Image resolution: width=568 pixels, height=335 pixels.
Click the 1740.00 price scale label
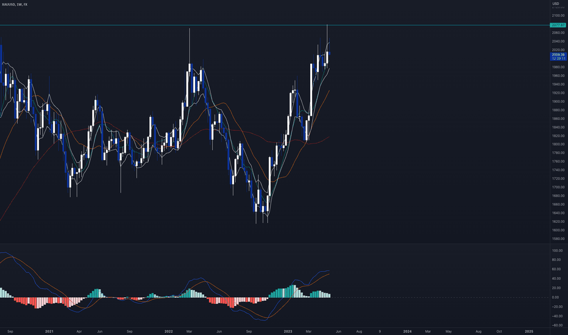[558, 170]
